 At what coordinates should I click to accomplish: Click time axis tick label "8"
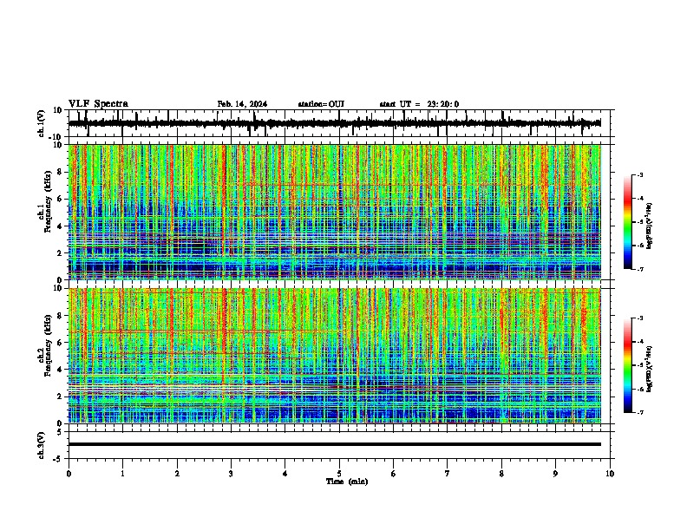point(501,474)
